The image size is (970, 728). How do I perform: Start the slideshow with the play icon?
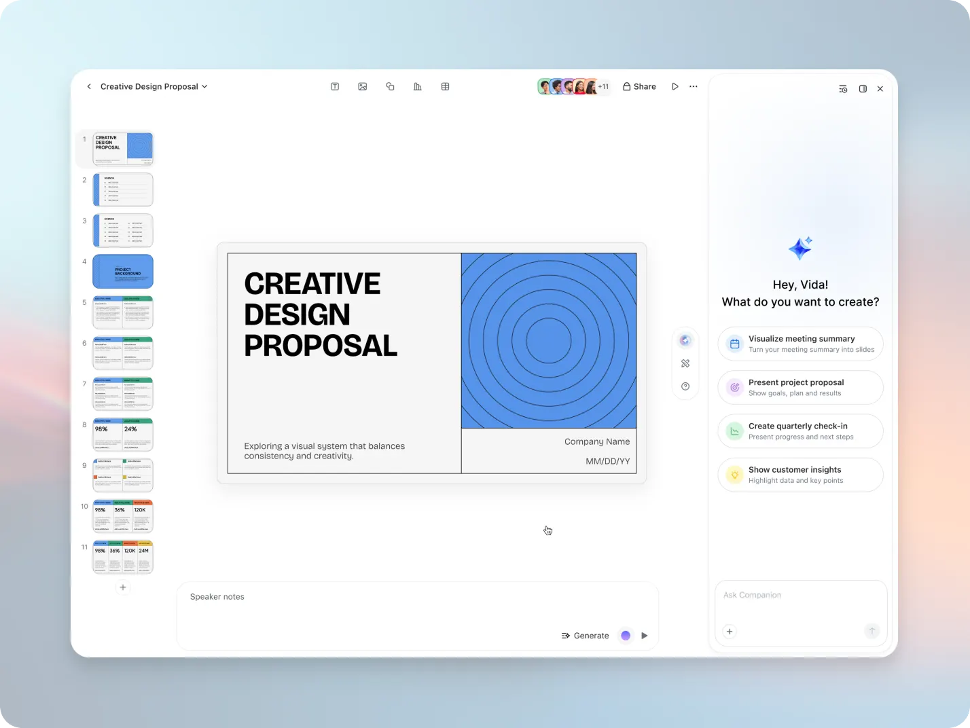[x=675, y=87]
